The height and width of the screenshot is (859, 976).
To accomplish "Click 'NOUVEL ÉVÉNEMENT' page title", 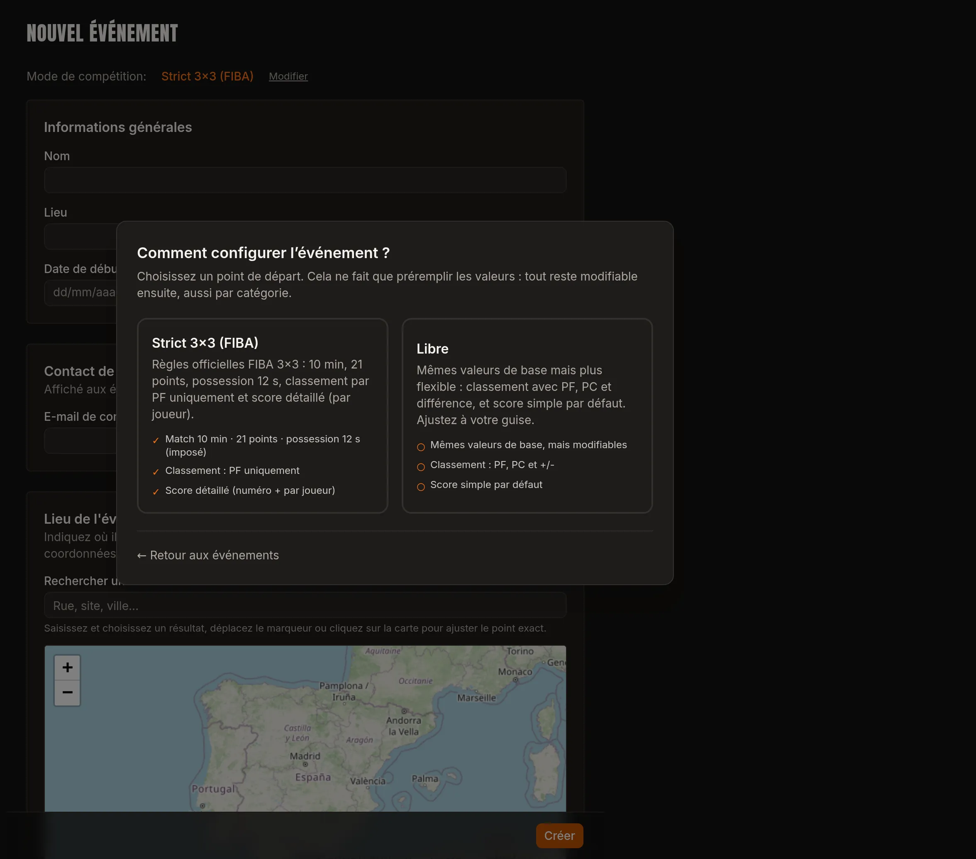I will tap(102, 33).
